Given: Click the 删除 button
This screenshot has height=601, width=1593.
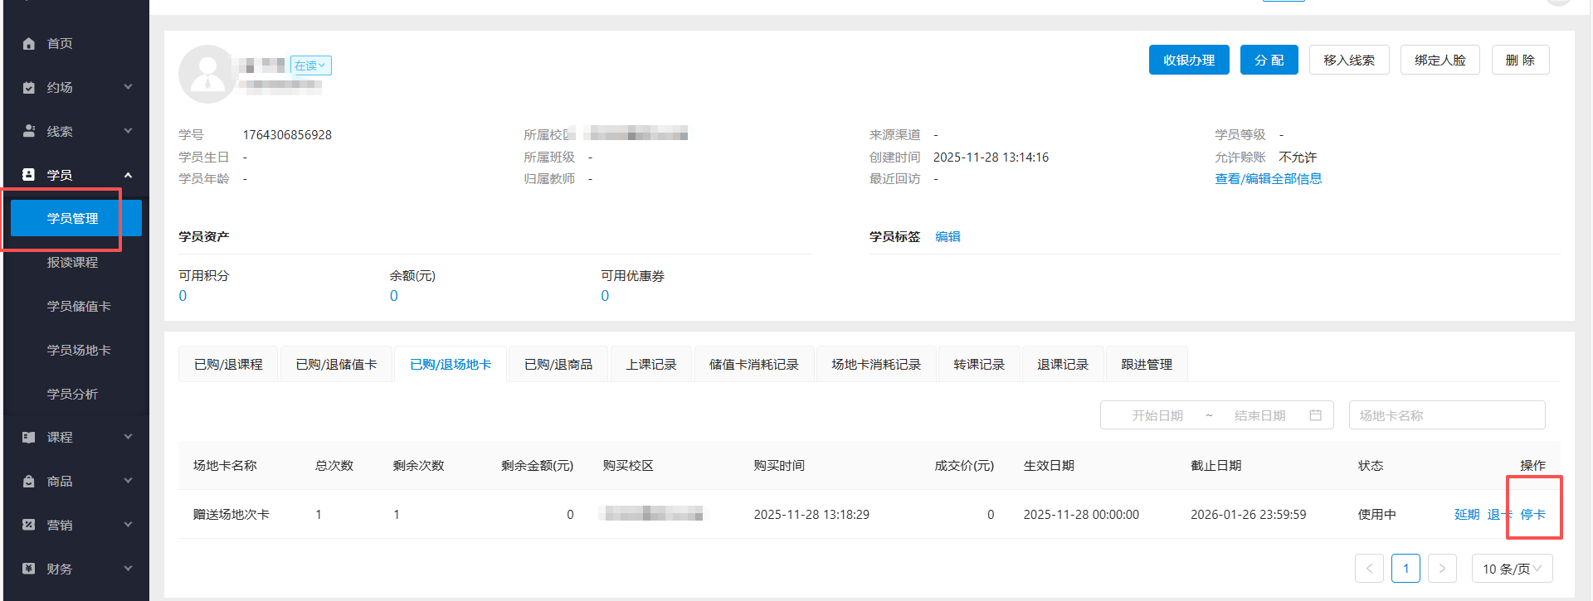Looking at the screenshot, I should click(1520, 60).
